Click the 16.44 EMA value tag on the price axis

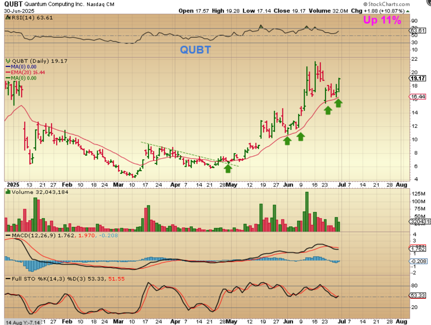pyautogui.click(x=417, y=97)
